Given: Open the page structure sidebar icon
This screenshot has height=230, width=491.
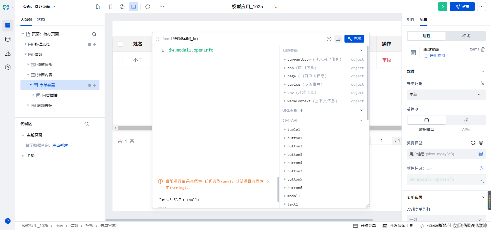Looking at the screenshot, I should pos(8,25).
